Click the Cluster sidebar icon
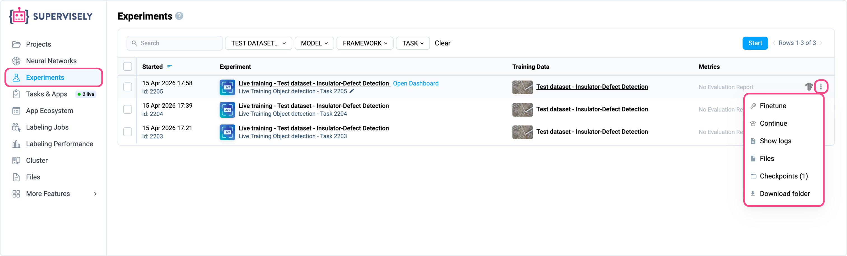This screenshot has height=256, width=847. (x=17, y=160)
